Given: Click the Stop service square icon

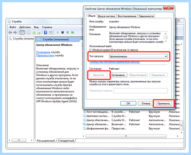Looking at the screenshot, I should click(63, 32).
